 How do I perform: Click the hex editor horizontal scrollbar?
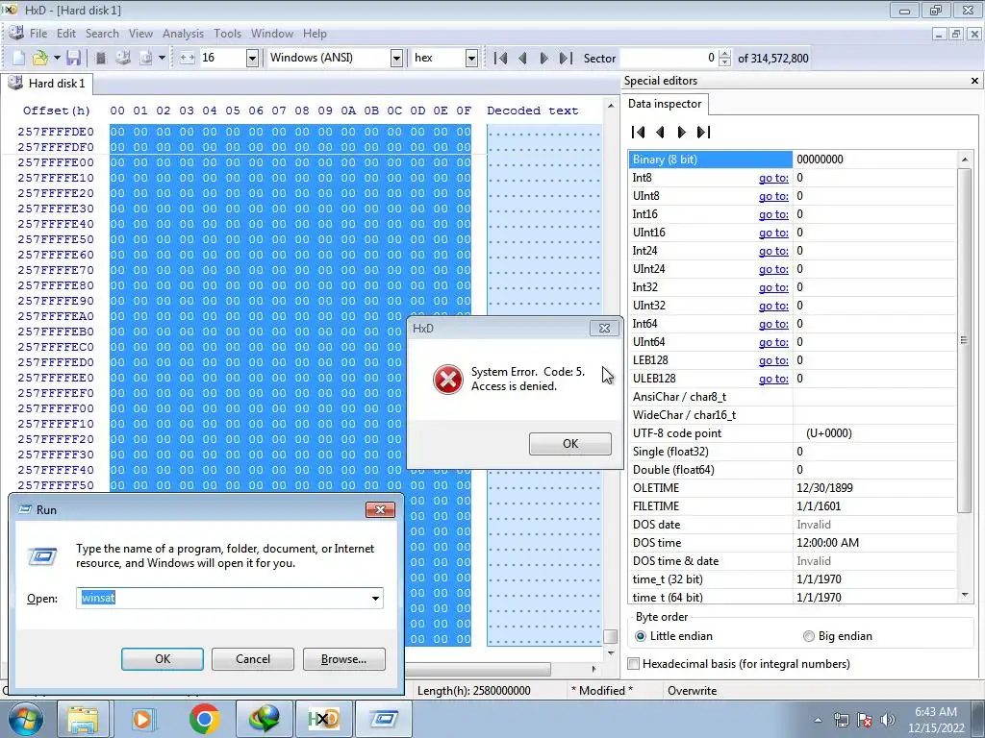[x=478, y=669]
